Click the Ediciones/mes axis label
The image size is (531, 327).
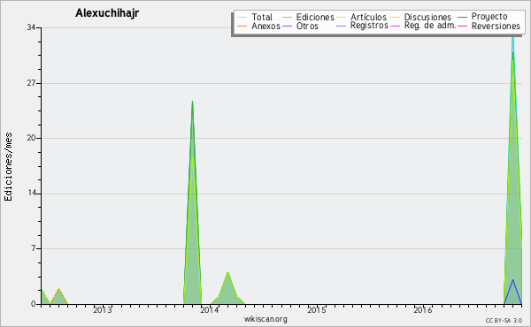8,167
